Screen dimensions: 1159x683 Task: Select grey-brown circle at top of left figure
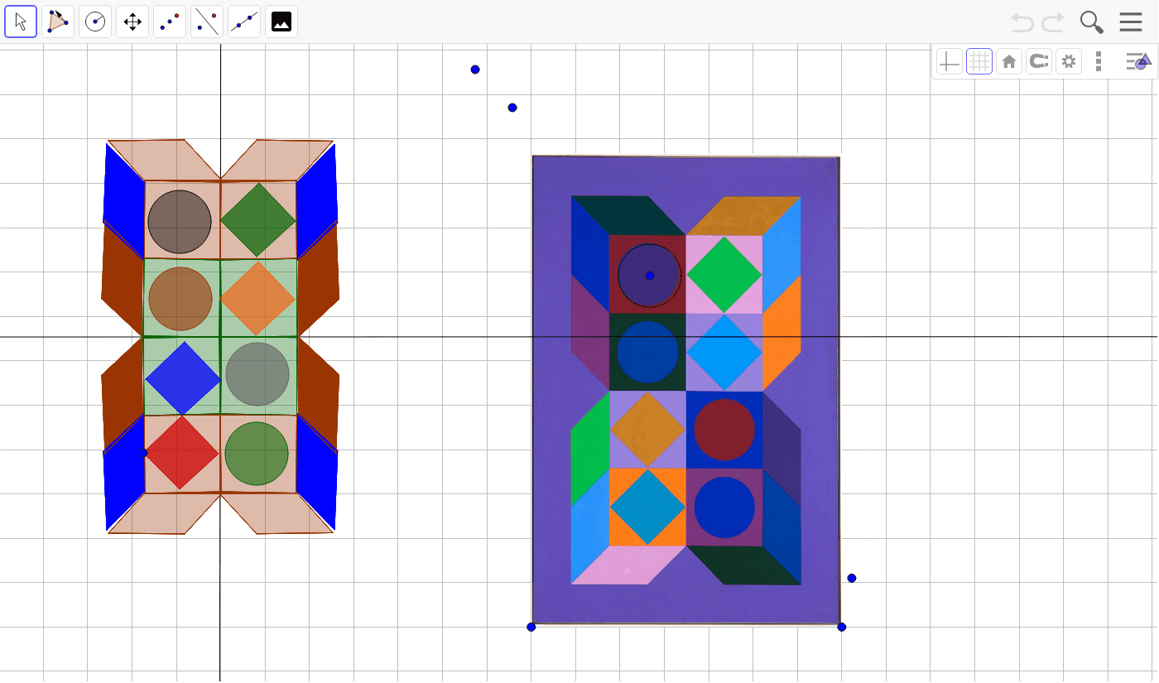[x=180, y=222]
